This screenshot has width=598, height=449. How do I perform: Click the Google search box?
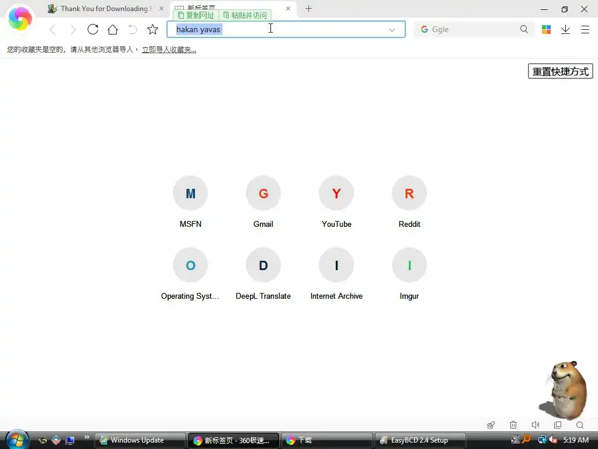[x=473, y=29]
